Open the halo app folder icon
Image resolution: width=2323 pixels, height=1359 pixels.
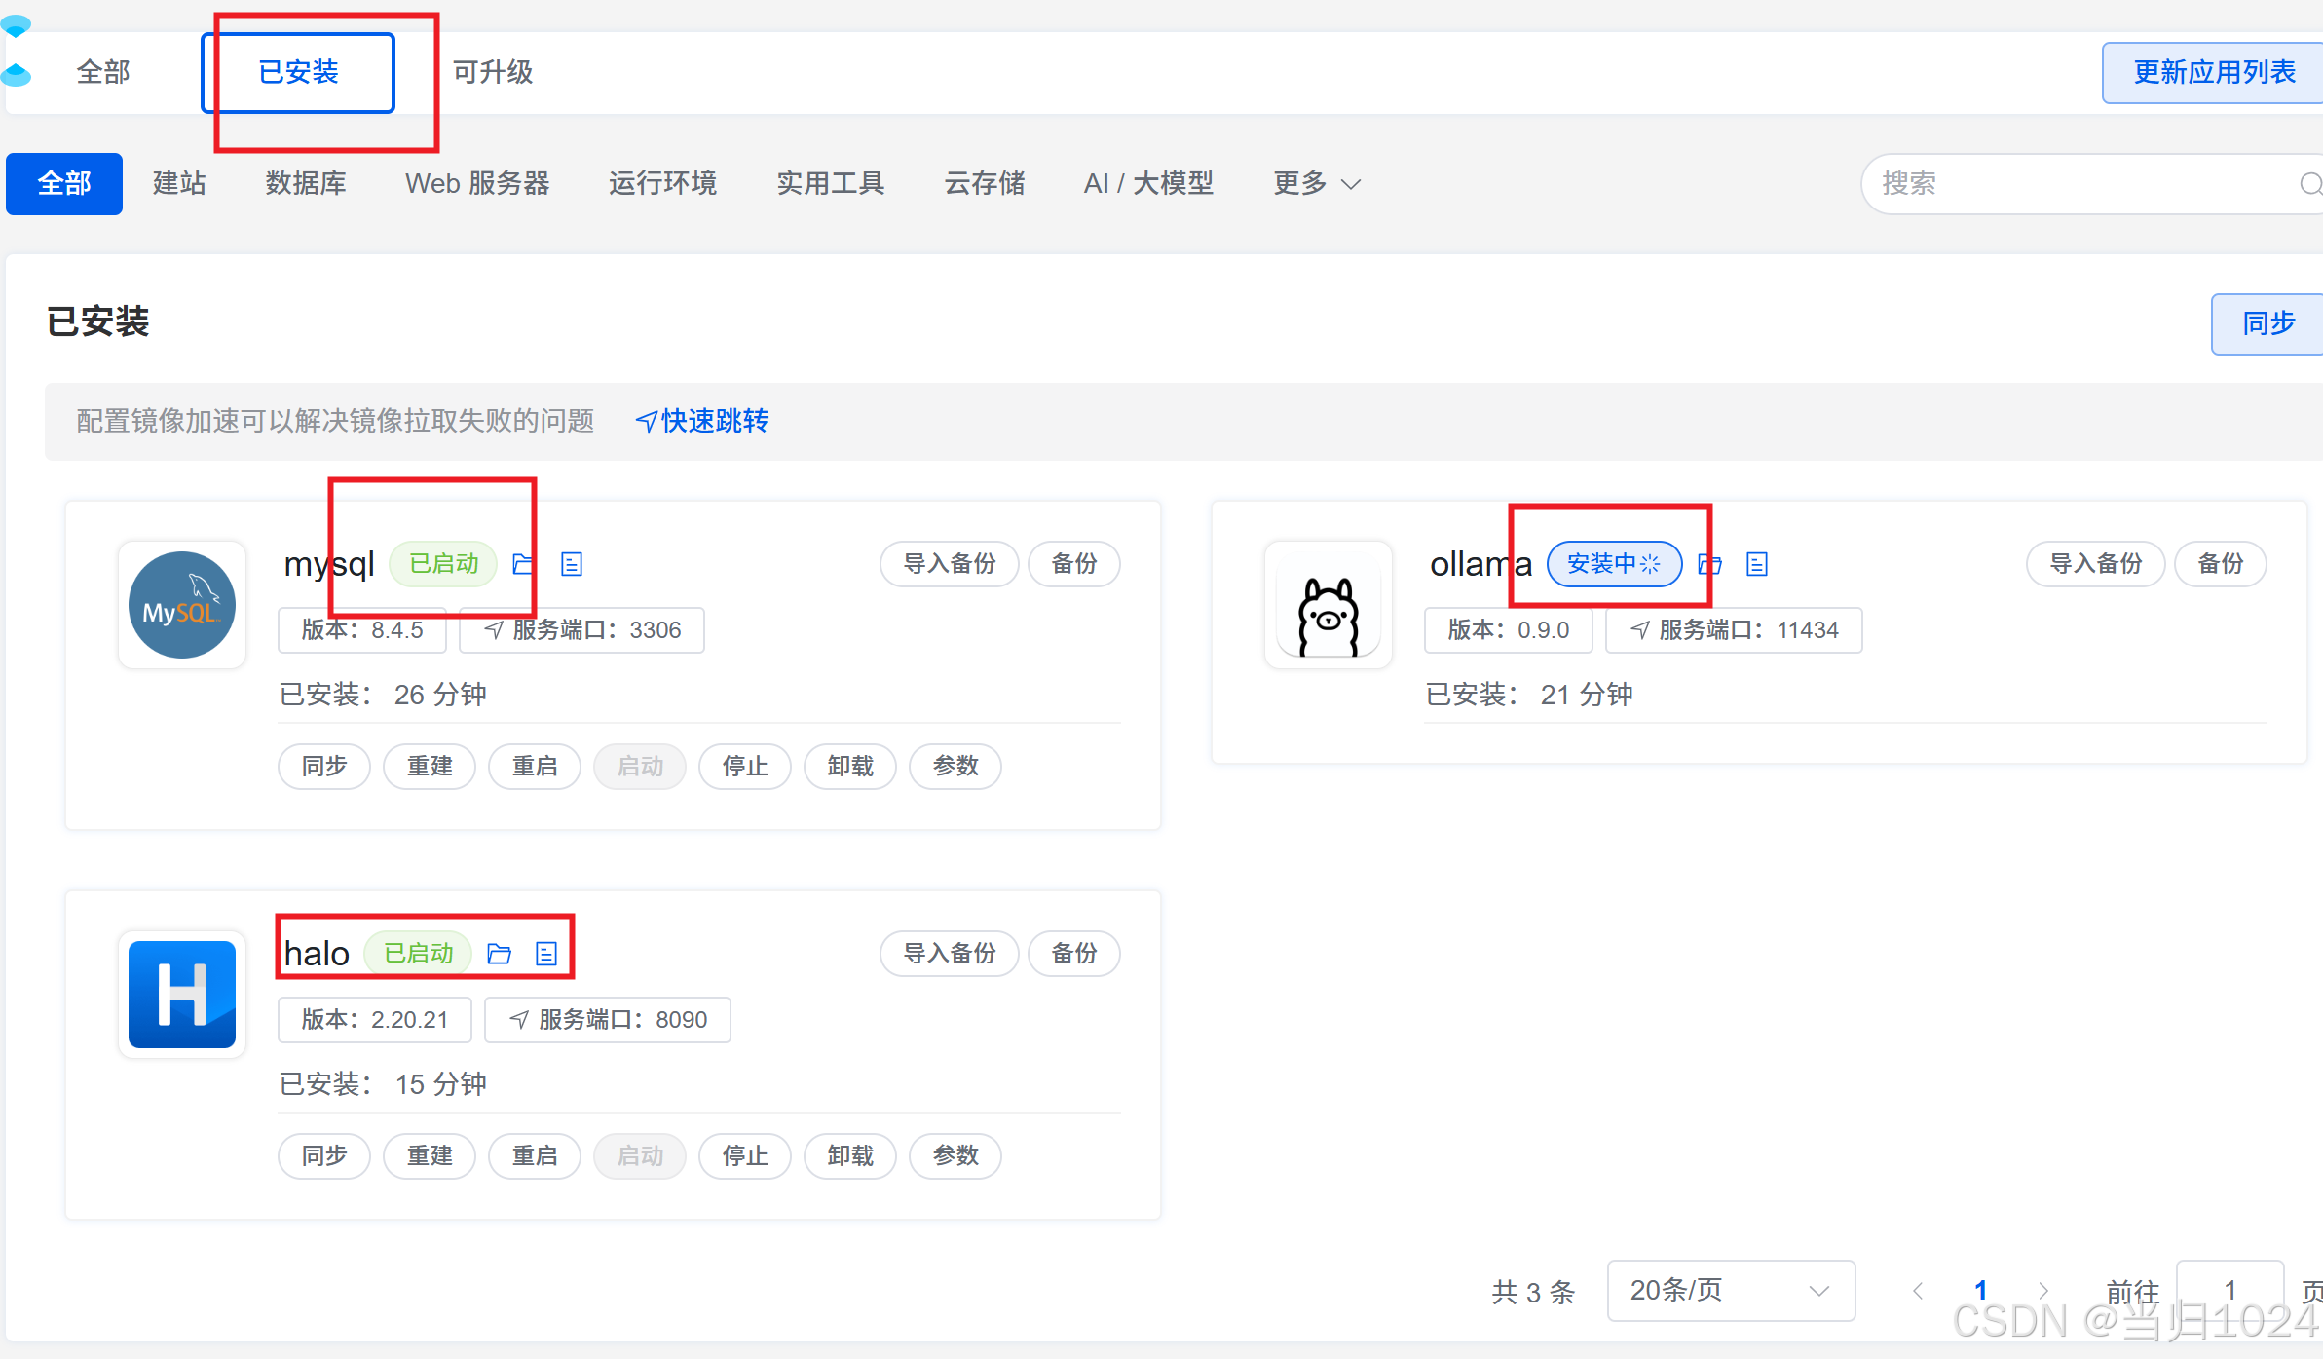(x=499, y=954)
